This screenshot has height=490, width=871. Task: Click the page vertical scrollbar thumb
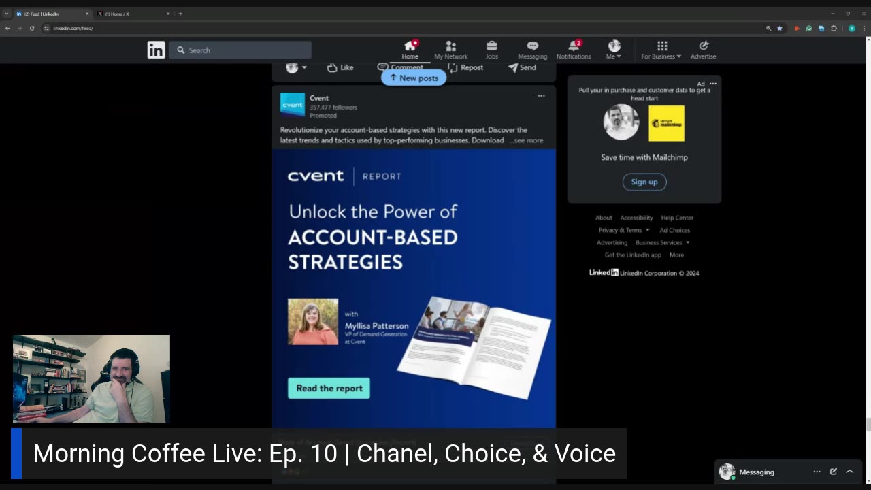(868, 425)
